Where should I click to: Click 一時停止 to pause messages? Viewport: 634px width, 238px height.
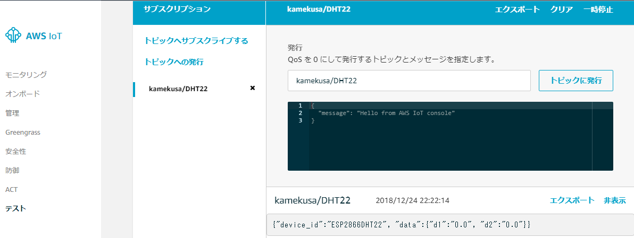(598, 10)
